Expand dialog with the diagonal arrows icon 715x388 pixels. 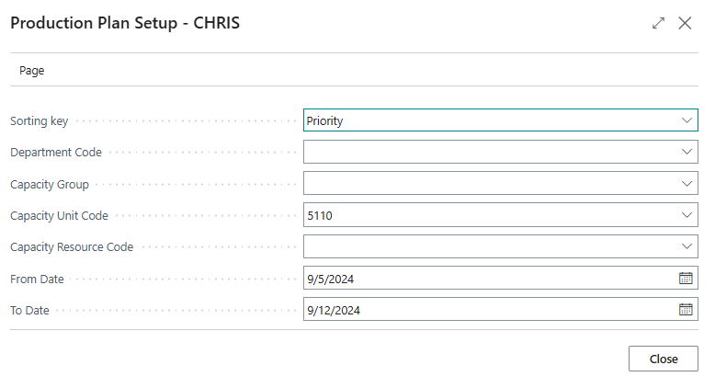[658, 23]
